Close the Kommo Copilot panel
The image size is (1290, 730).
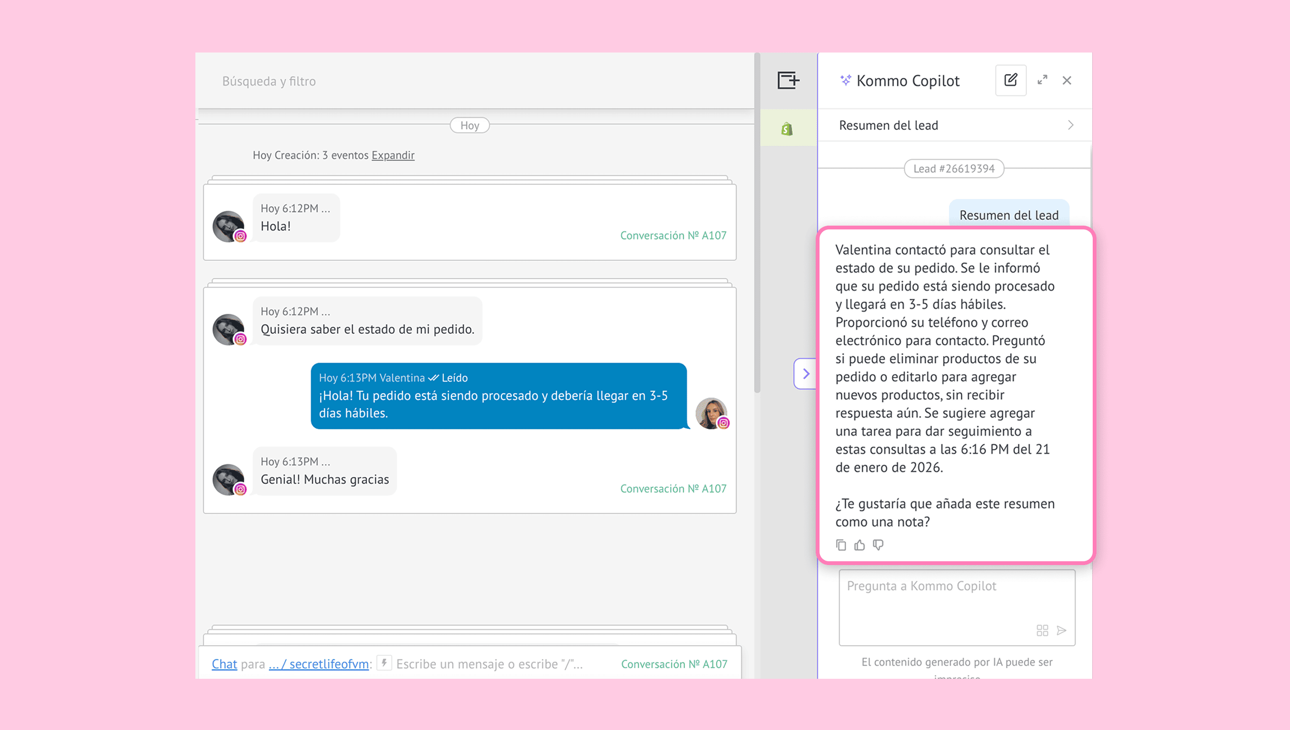click(x=1067, y=80)
